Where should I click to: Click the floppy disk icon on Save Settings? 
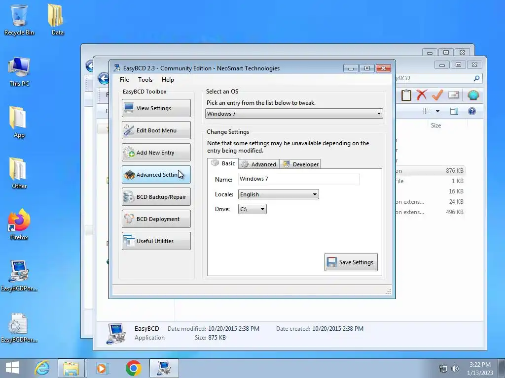[x=332, y=262]
